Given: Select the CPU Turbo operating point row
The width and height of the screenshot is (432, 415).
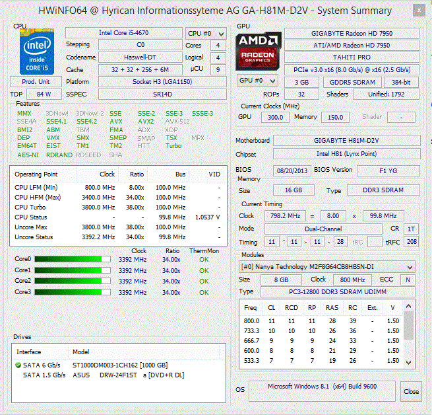Looking at the screenshot, I should (119, 207).
